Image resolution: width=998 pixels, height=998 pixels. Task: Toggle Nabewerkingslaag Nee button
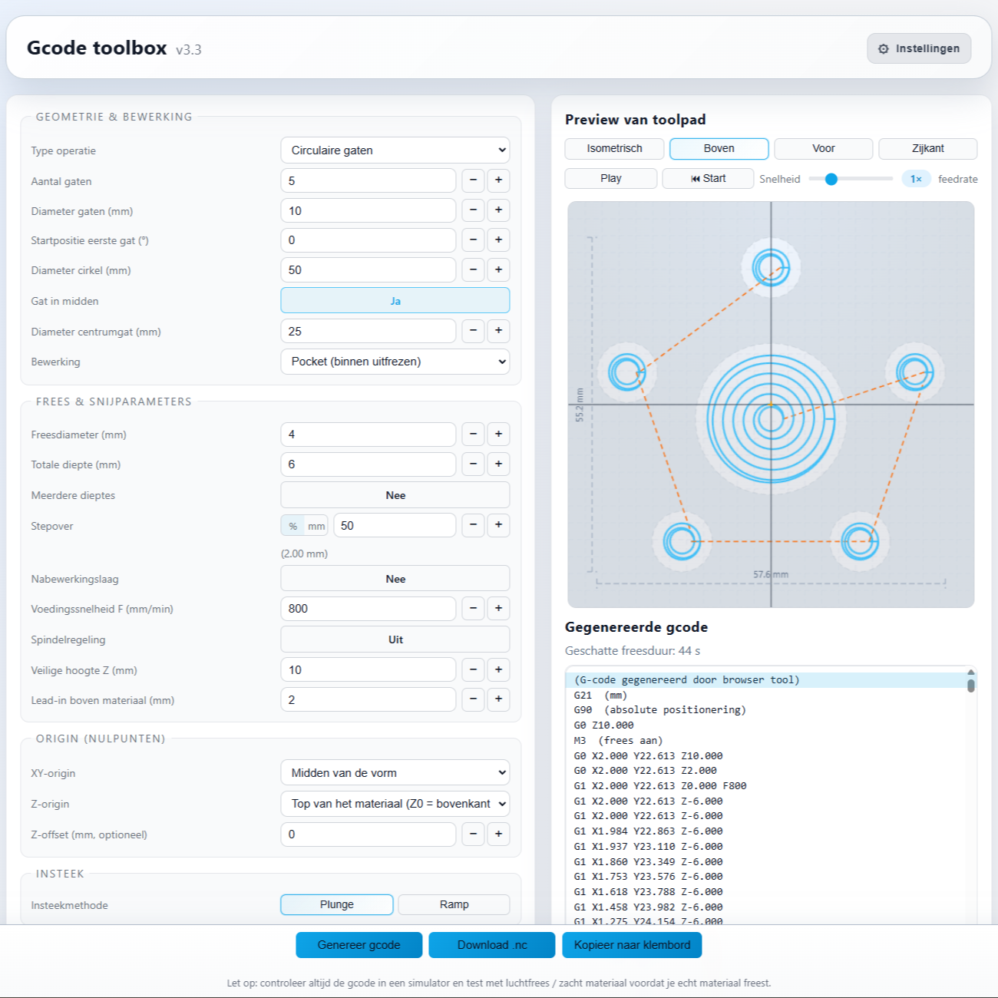[395, 579]
